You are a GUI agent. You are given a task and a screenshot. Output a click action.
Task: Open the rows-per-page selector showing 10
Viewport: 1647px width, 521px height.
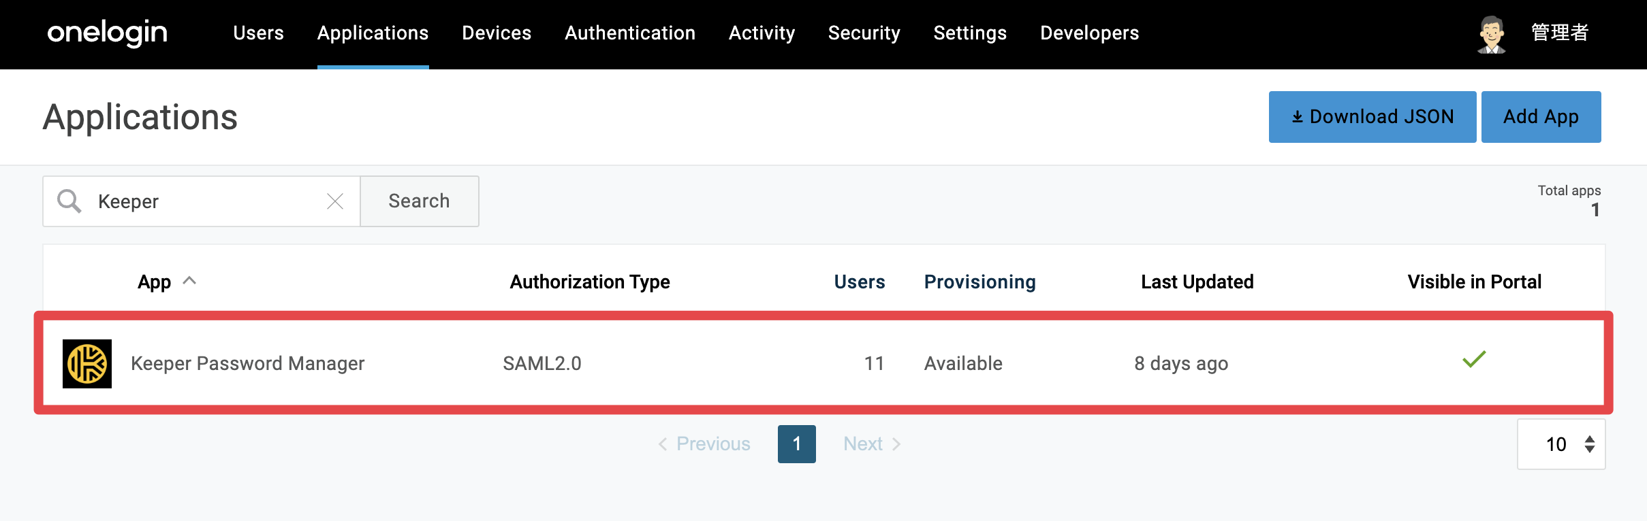tap(1561, 444)
